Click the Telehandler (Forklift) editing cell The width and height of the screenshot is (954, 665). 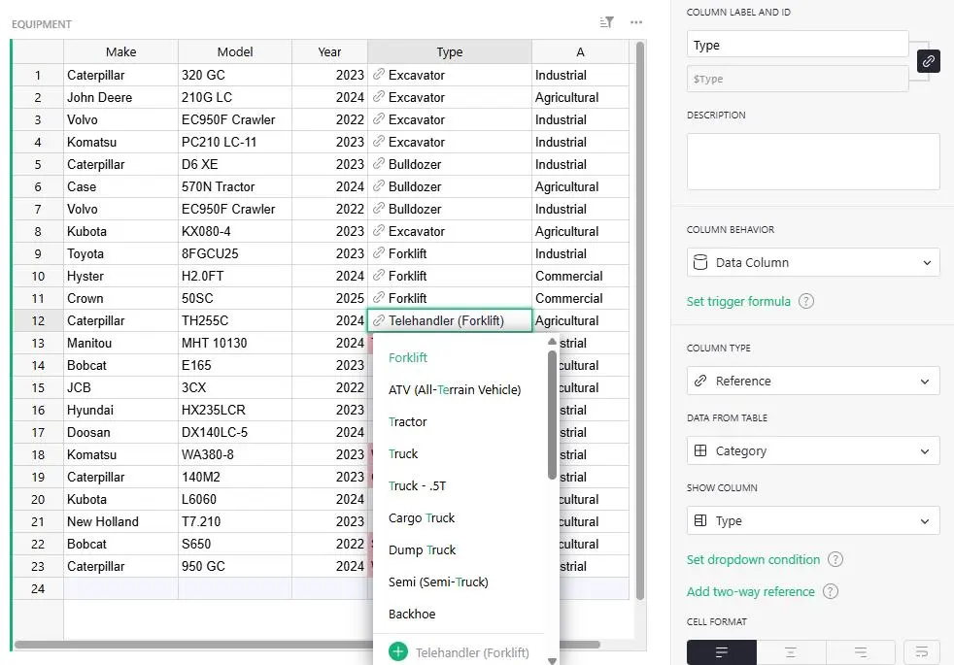click(x=450, y=320)
